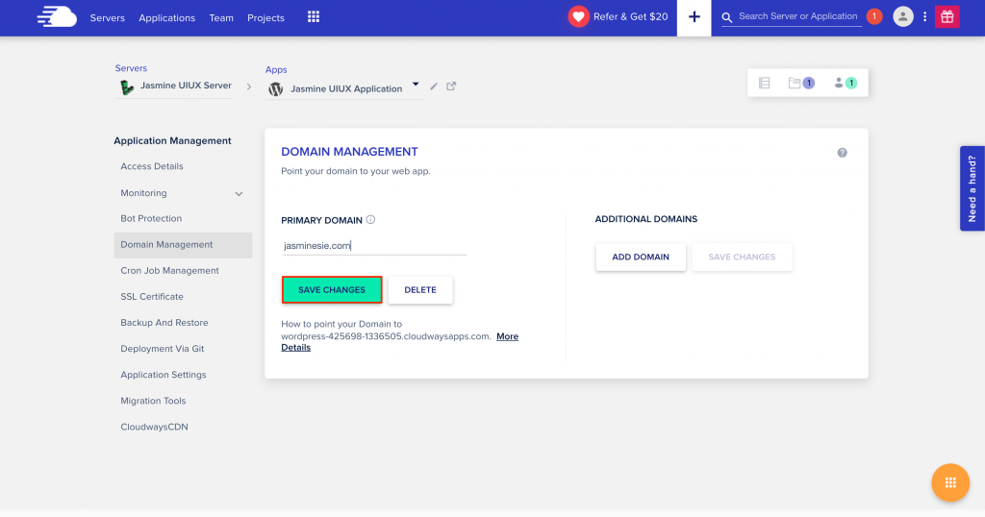Select Bot Protection in sidebar
The image size is (985, 517).
[x=151, y=218]
